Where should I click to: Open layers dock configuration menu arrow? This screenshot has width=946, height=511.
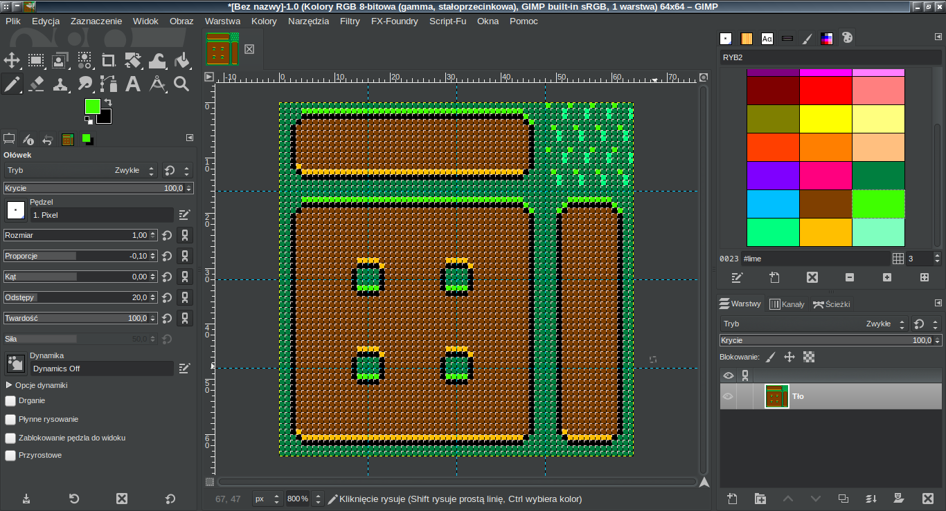(x=938, y=303)
